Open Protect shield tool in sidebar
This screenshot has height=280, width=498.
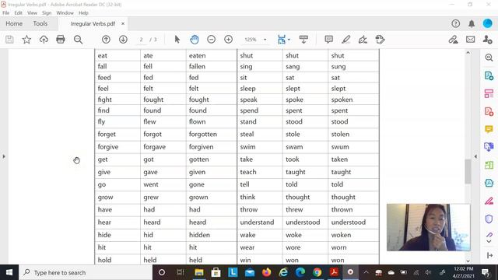(x=489, y=219)
